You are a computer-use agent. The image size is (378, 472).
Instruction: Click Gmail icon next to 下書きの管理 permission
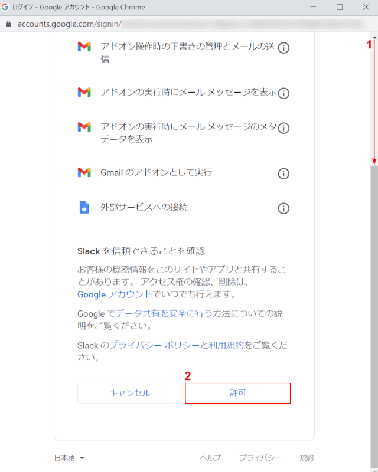click(84, 47)
